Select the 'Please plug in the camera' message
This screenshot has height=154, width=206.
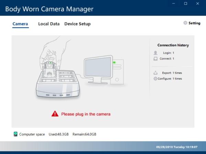(86, 114)
